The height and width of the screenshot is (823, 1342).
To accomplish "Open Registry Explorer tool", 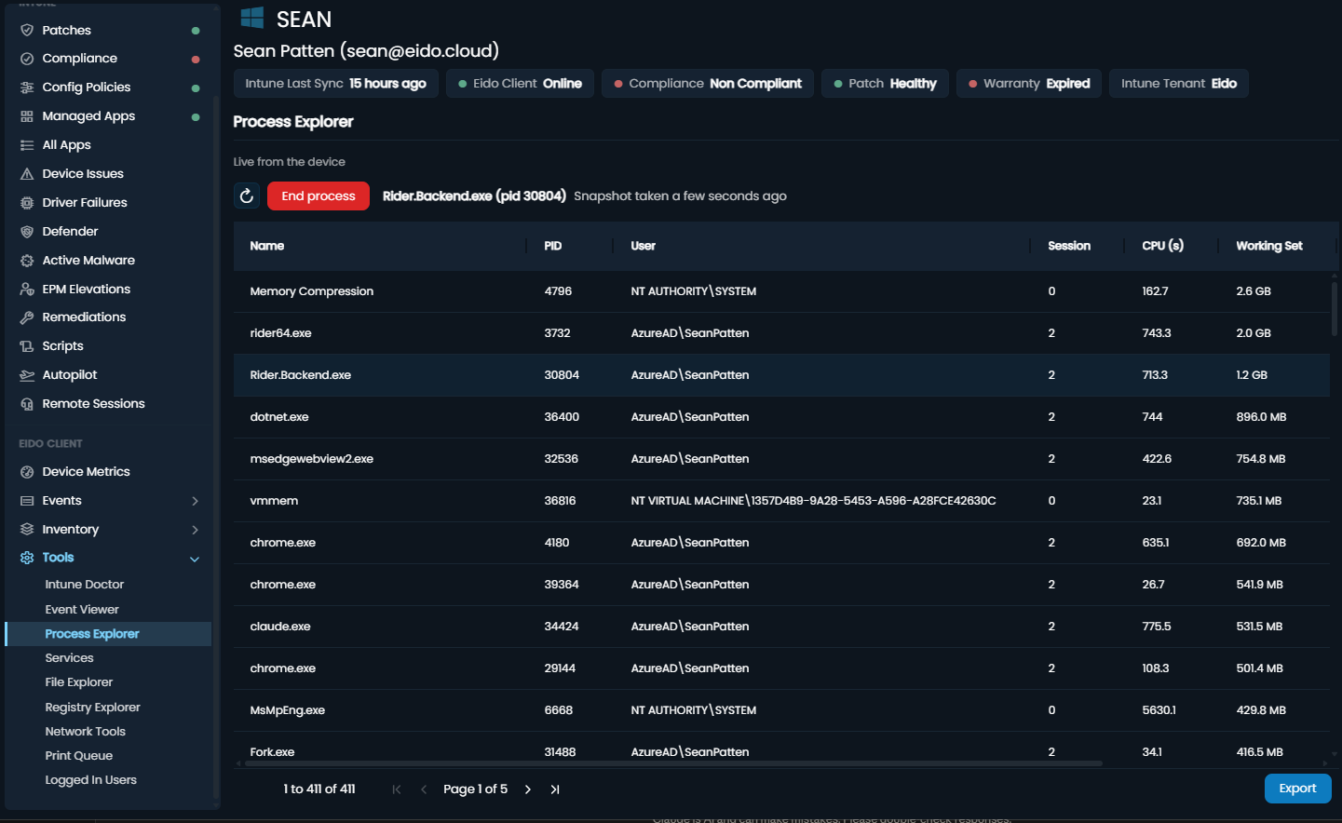I will [x=93, y=708].
